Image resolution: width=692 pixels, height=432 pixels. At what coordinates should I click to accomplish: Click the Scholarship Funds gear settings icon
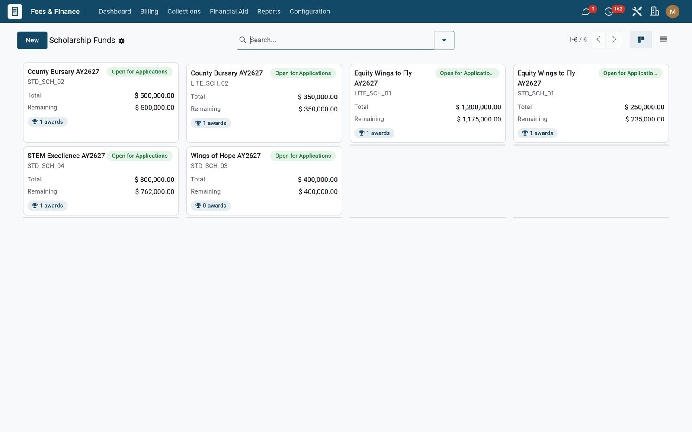[122, 41]
